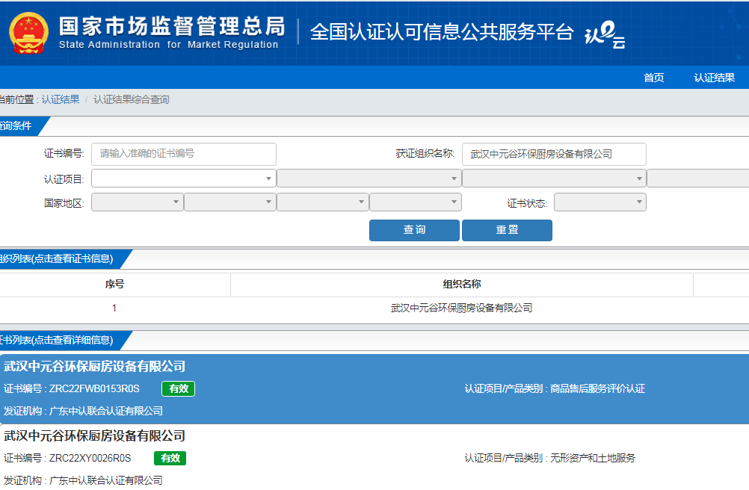749x490 pixels.
Task: Click row number 1 in organization list
Action: point(114,308)
